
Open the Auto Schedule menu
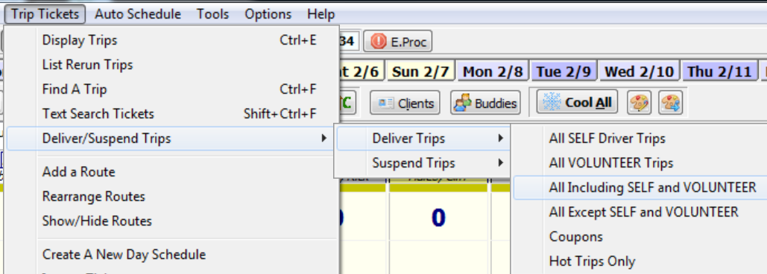click(x=137, y=14)
